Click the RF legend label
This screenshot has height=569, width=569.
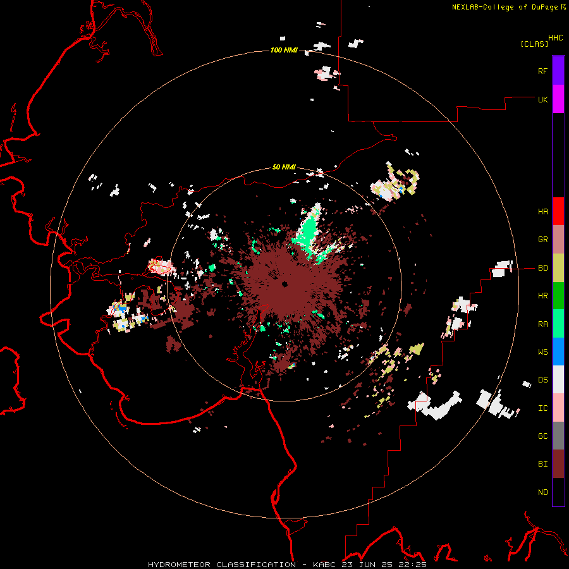coord(542,71)
